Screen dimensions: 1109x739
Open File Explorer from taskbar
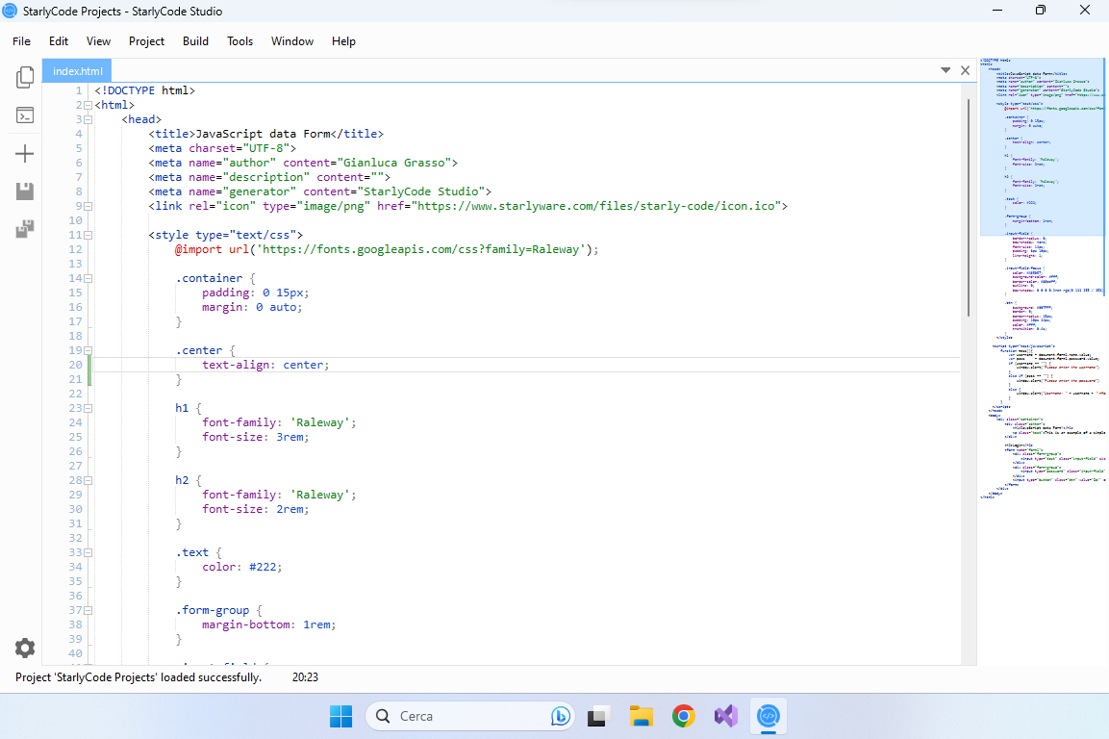coord(642,716)
